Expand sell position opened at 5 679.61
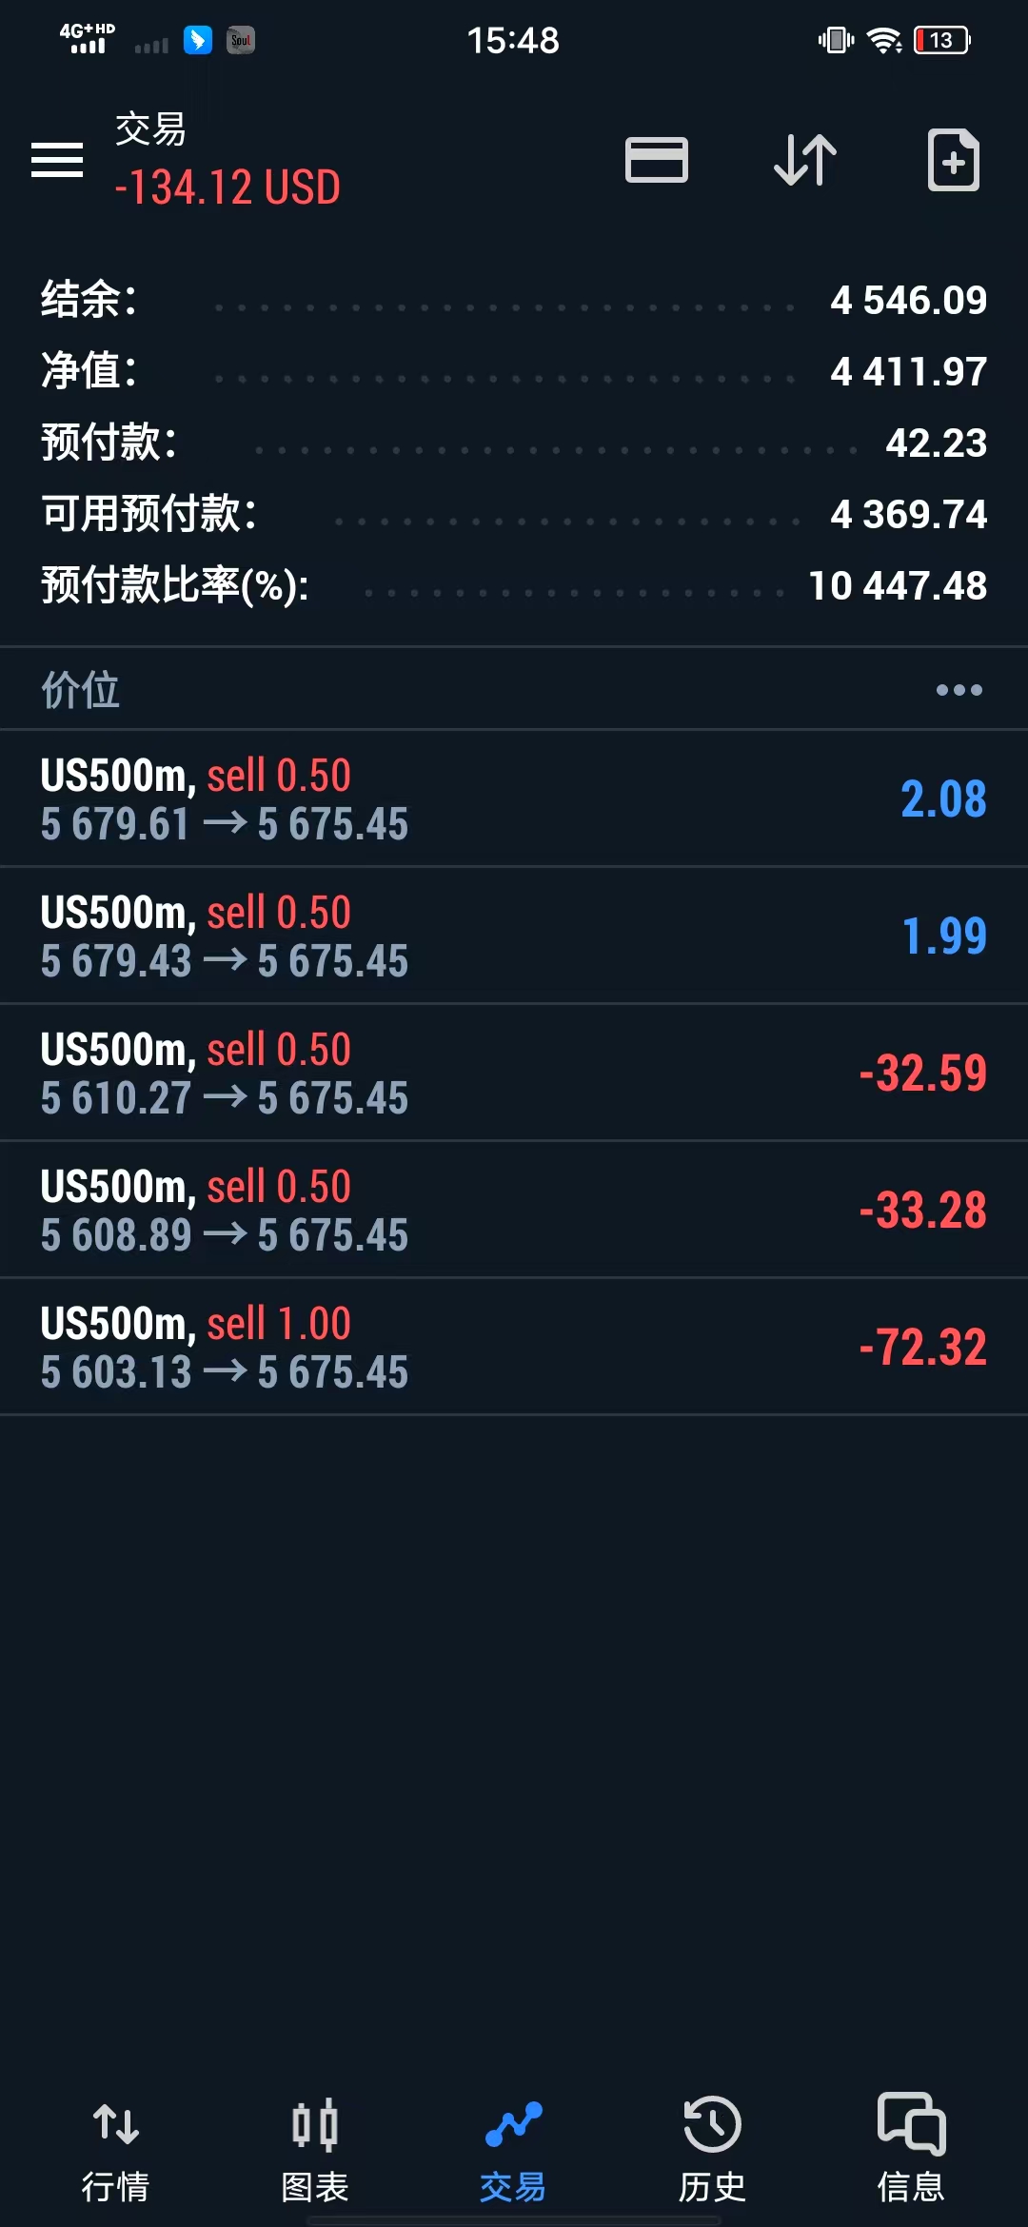This screenshot has height=2227, width=1028. 514,799
